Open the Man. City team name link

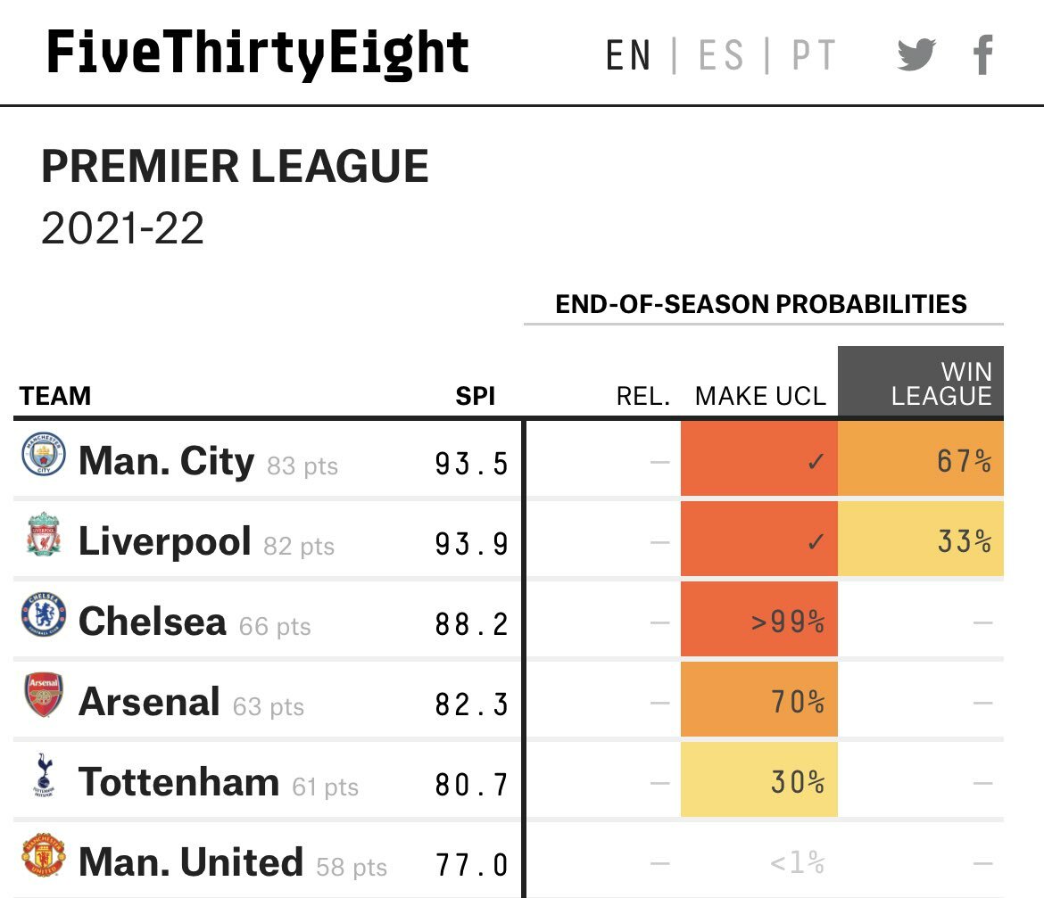tap(166, 461)
